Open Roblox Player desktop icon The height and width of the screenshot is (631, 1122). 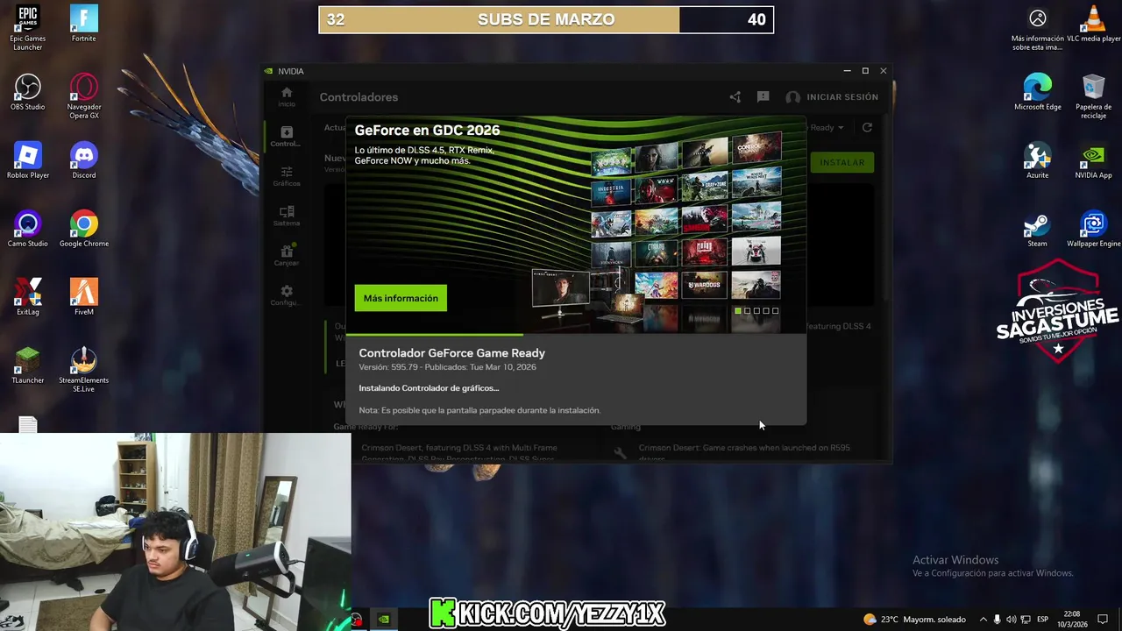(x=28, y=160)
